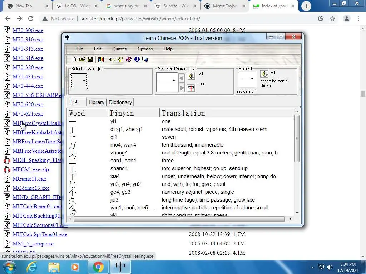The width and height of the screenshot is (366, 274).
Task: Select the row translated 'ten thousand; innumerable'
Action: pos(180,145)
